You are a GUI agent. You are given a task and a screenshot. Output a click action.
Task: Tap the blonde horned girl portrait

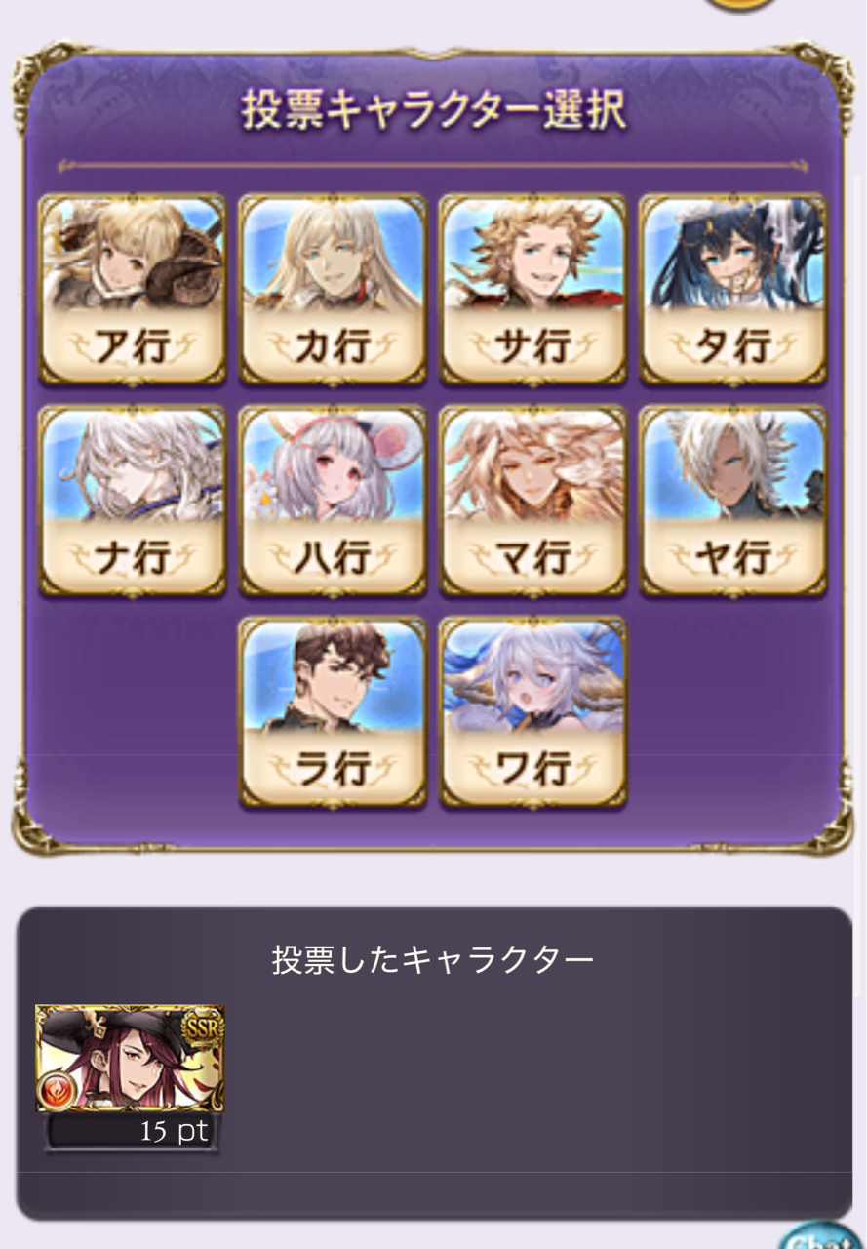tap(132, 252)
